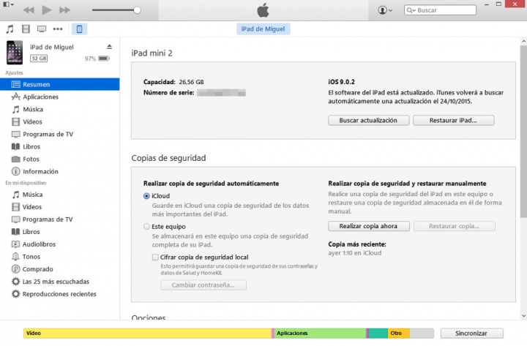
Task: Click the Capacidad 26,56 GB text
Action: (x=173, y=82)
